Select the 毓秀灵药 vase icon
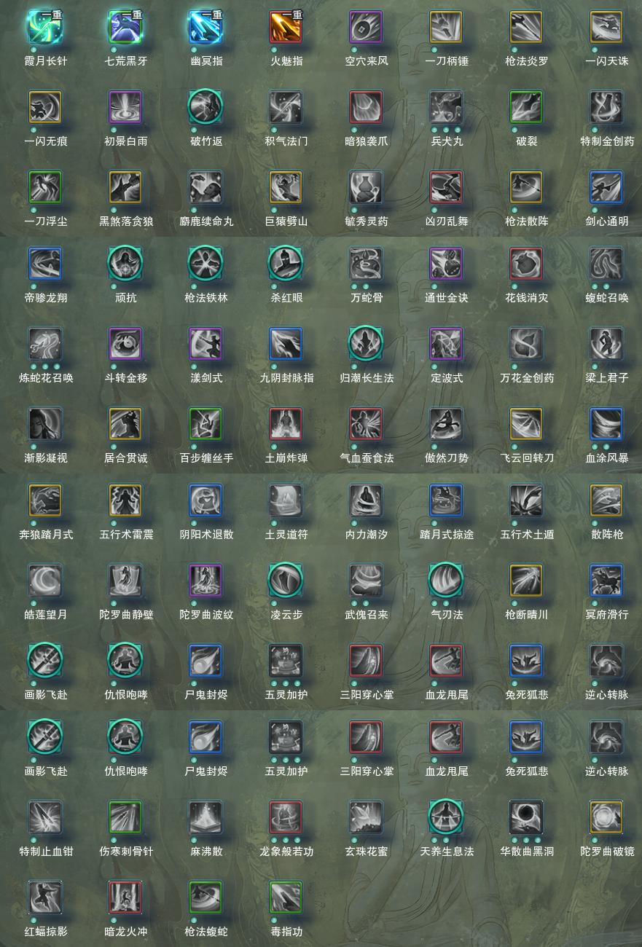 pyautogui.click(x=366, y=187)
